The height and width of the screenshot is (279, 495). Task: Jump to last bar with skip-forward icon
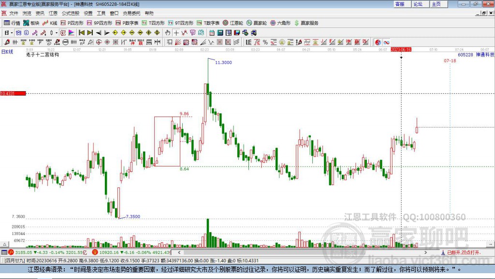[x=90, y=33]
